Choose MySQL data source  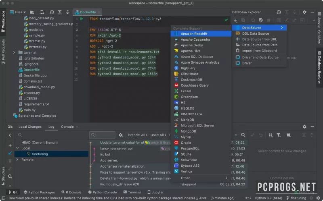(x=201, y=137)
